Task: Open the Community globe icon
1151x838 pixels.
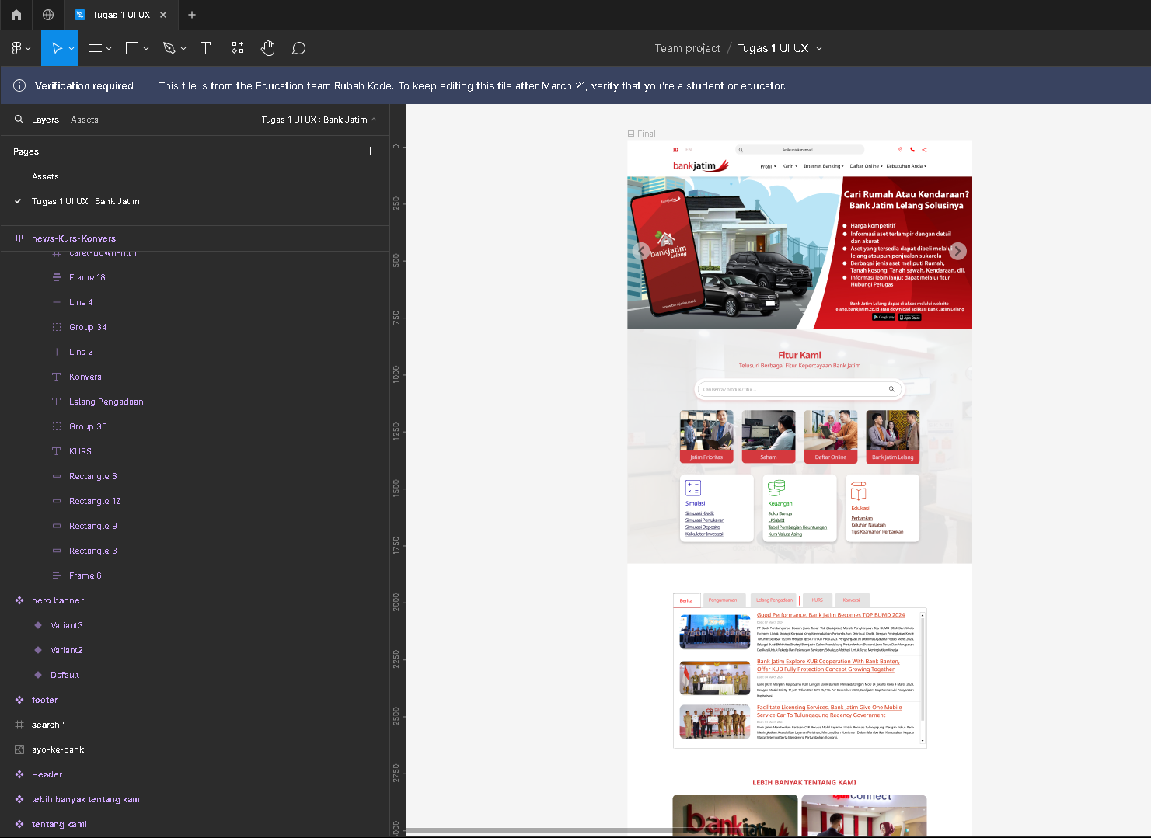Action: coord(48,15)
